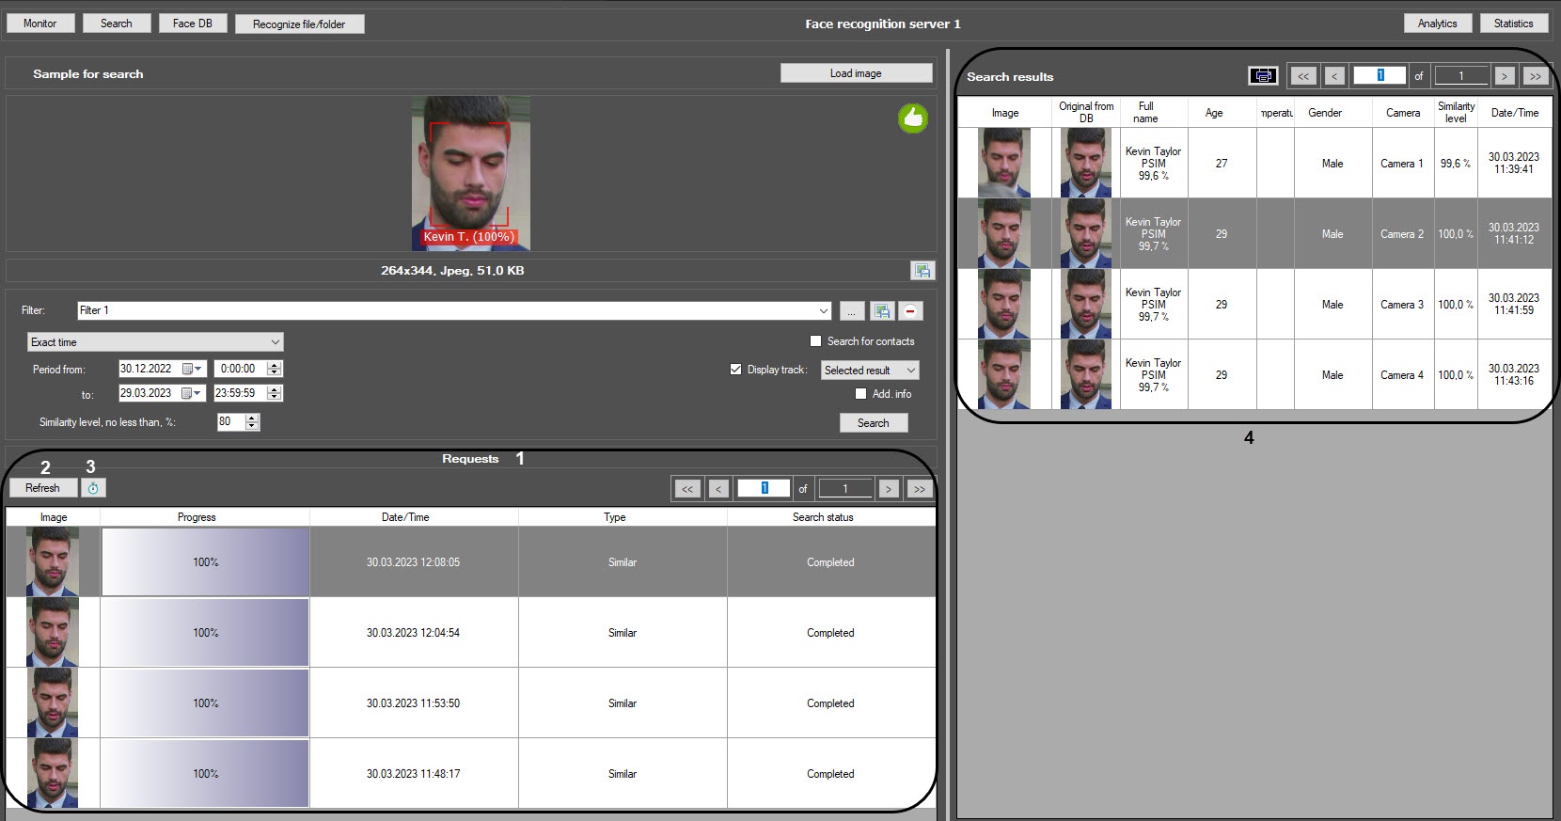Enable Search for contacts checkbox
The height and width of the screenshot is (821, 1561).
tap(815, 341)
